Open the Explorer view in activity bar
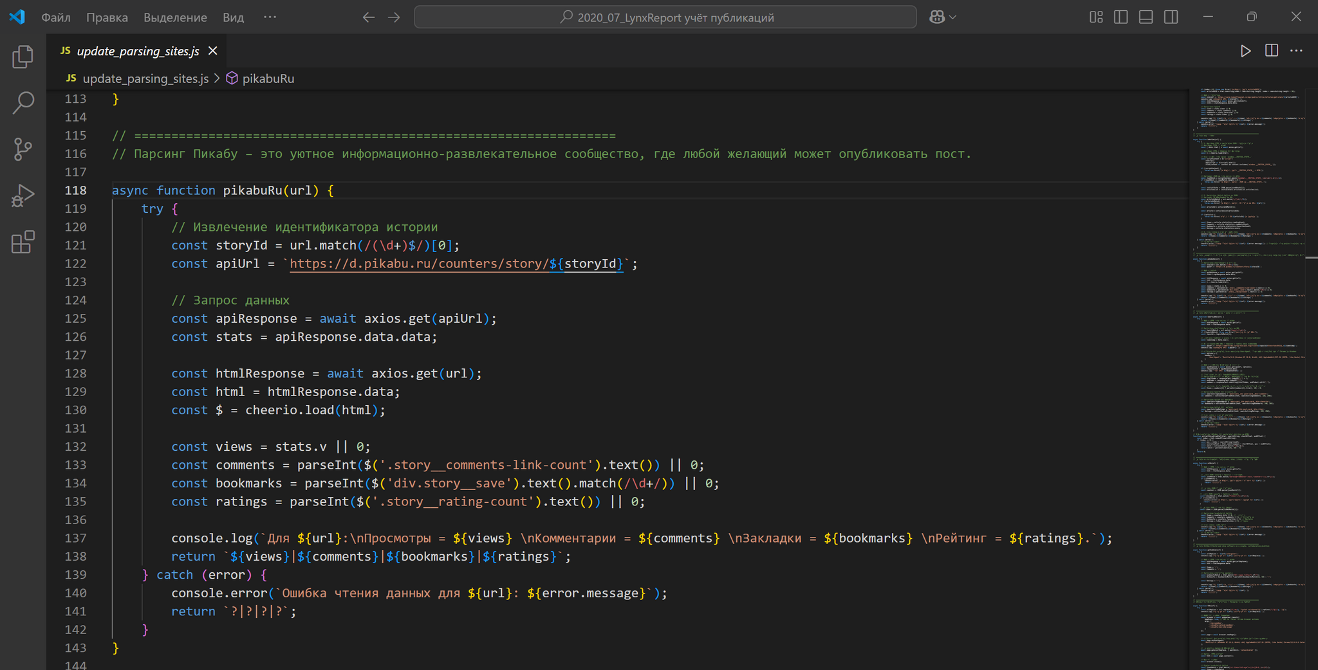Image resolution: width=1318 pixels, height=670 pixels. pyautogui.click(x=23, y=57)
